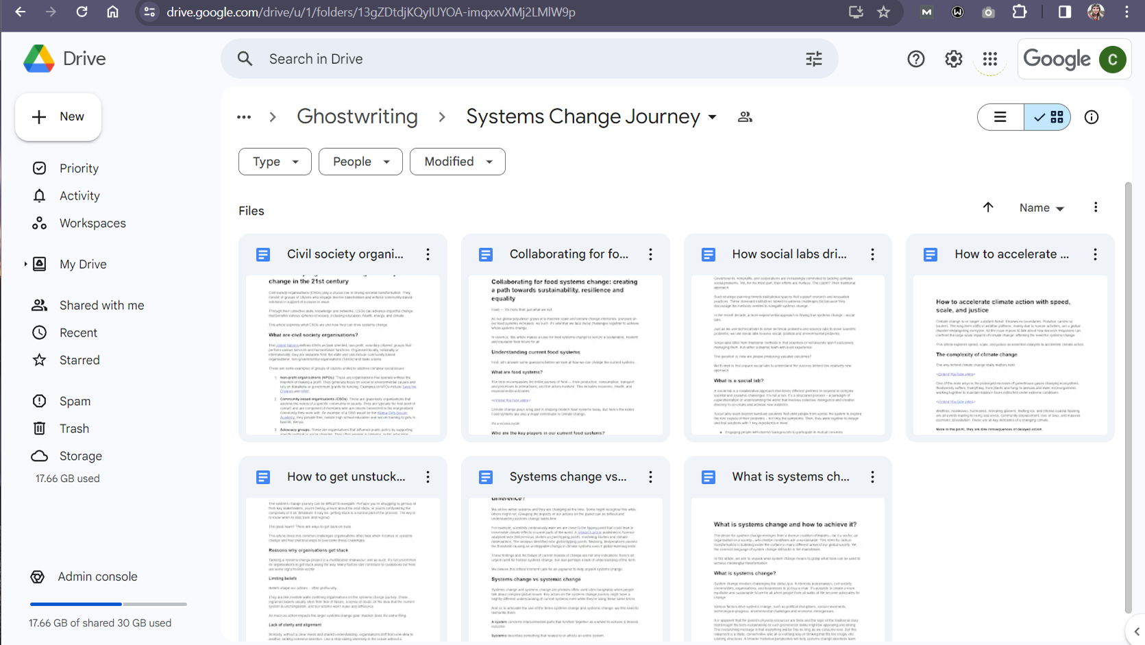Open more actions for Civil society organi...

coord(428,254)
